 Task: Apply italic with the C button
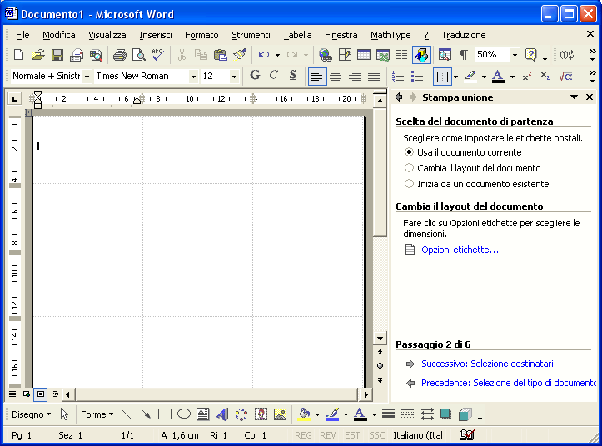(x=274, y=76)
